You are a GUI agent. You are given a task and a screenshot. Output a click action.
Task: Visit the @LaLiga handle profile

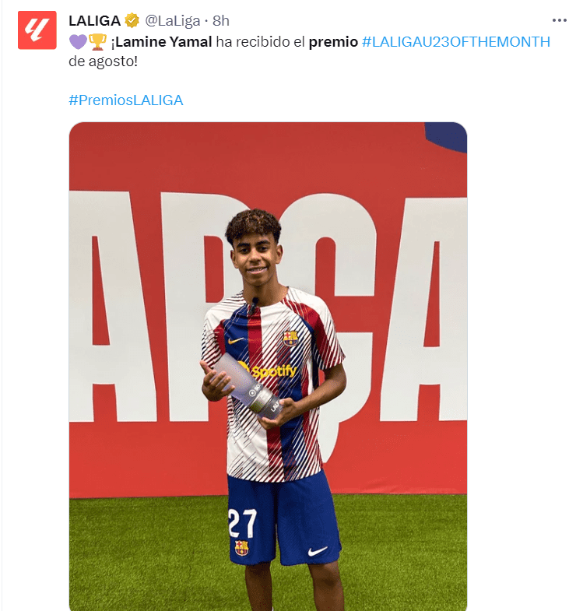tap(173, 21)
